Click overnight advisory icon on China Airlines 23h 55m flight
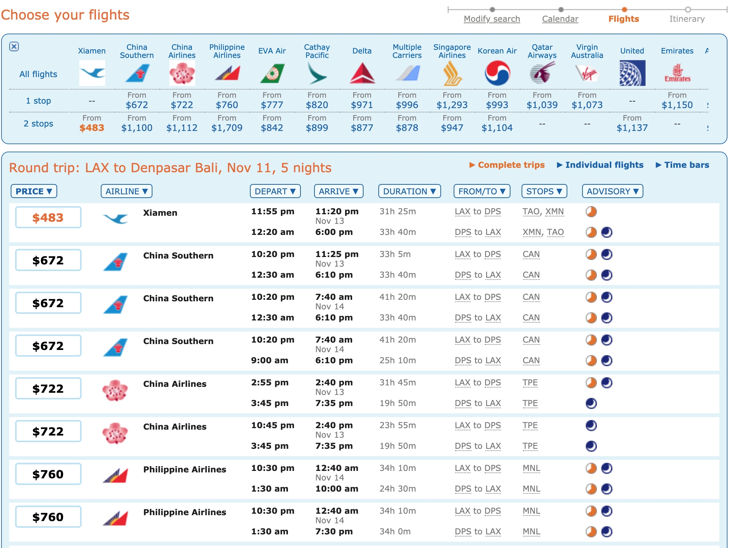This screenshot has width=729, height=548. [591, 426]
